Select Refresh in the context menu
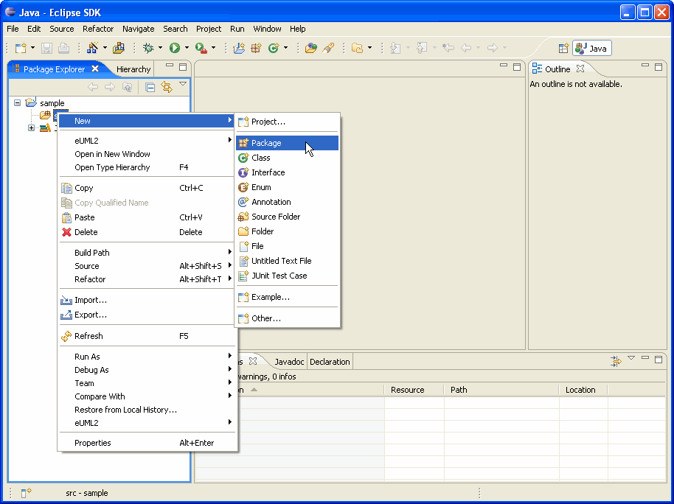 click(x=147, y=336)
